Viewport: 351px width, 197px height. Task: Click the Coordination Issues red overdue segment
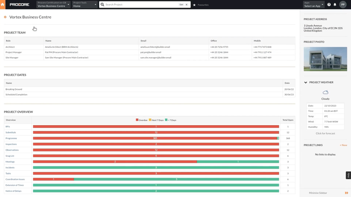tap(53, 179)
